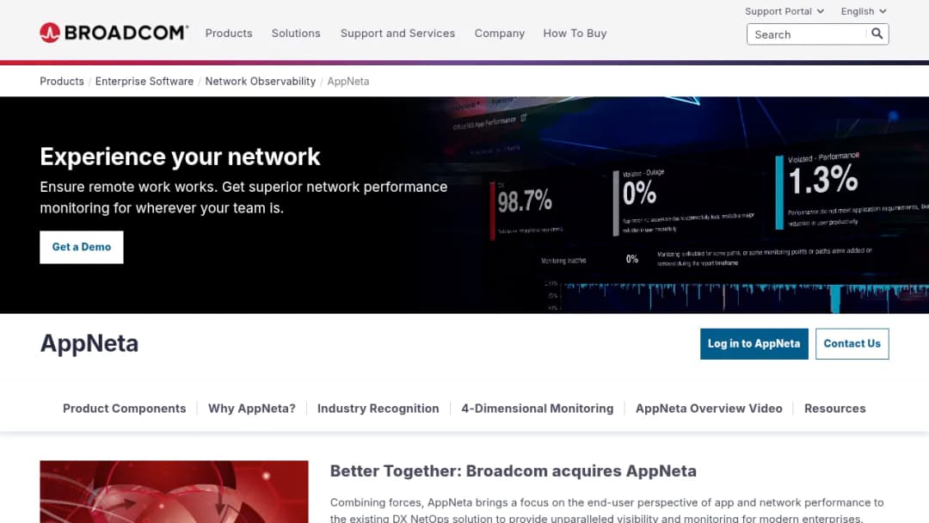Image resolution: width=929 pixels, height=523 pixels.
Task: Click Log in to AppNeta button
Action: [754, 343]
